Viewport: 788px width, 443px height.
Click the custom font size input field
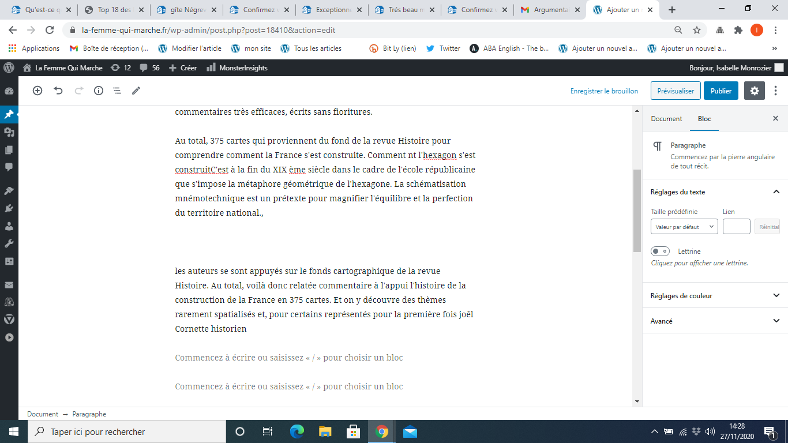pos(736,227)
